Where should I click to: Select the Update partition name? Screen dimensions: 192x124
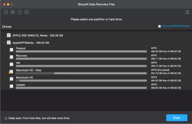point(20,85)
